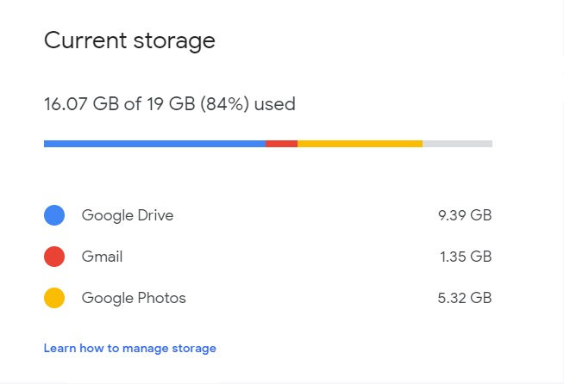Click the 84% used percentage text
This screenshot has width=564, height=384.
click(x=224, y=104)
